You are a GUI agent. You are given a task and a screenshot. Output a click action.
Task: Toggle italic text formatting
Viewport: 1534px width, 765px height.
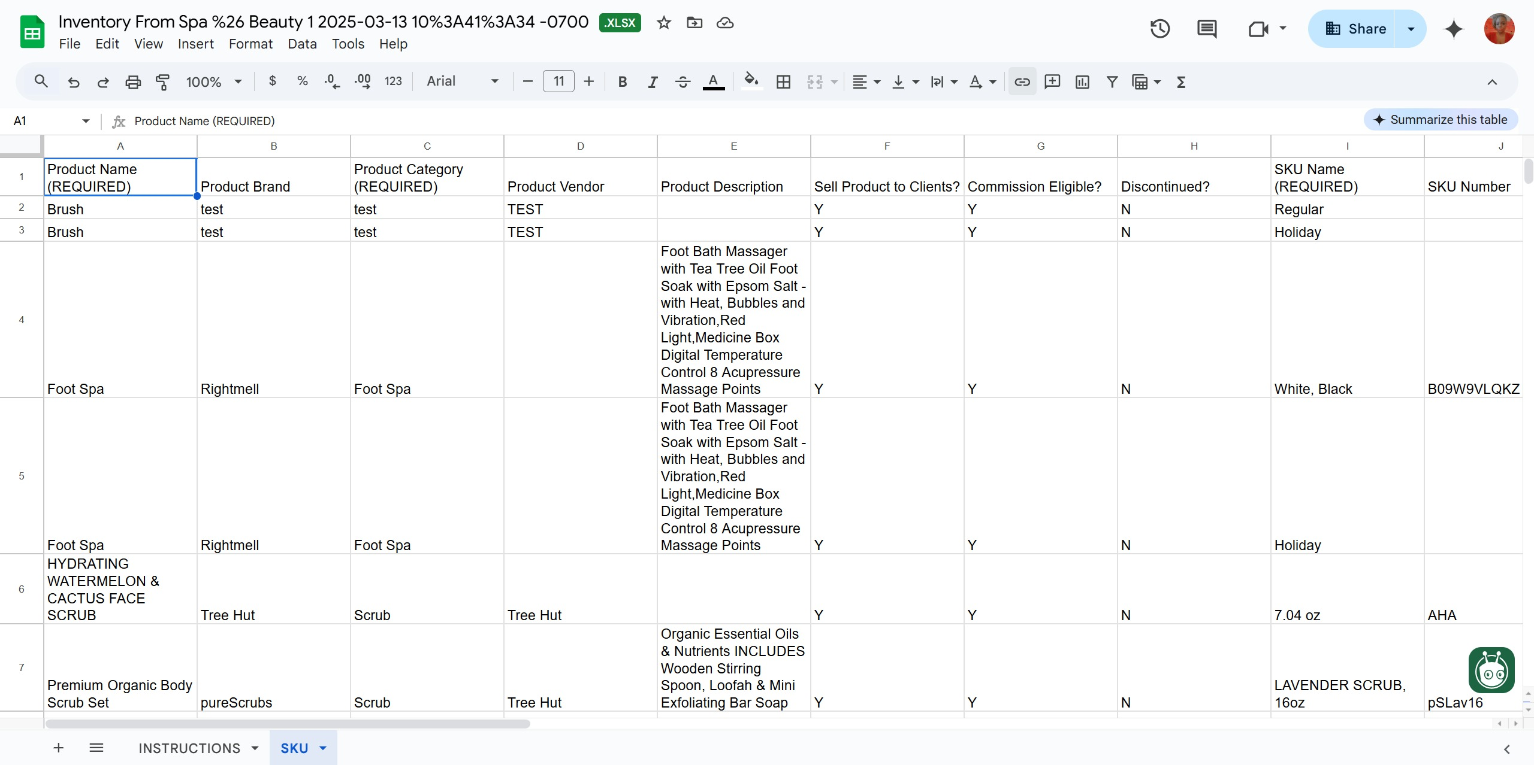coord(653,81)
